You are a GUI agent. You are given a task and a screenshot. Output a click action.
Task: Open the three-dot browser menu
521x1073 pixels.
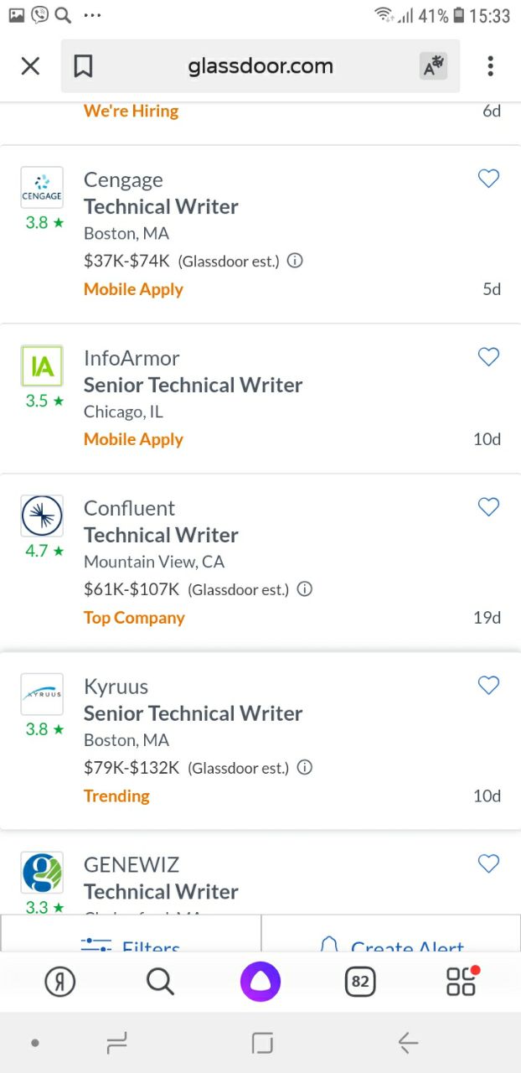pos(490,66)
